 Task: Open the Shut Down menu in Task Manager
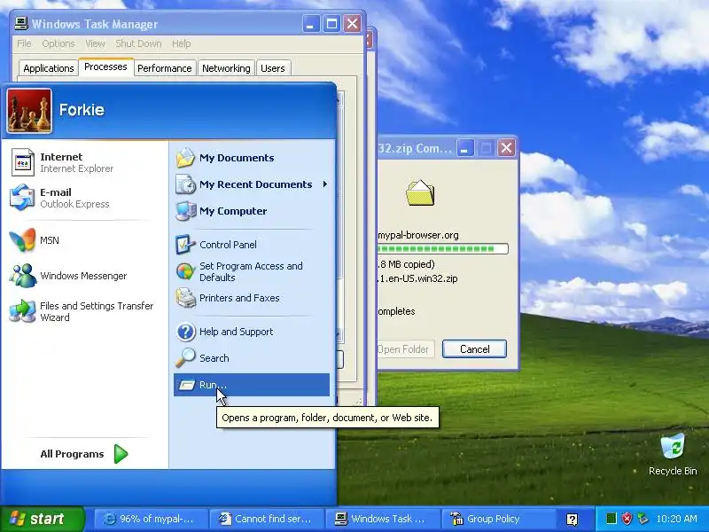click(x=138, y=43)
